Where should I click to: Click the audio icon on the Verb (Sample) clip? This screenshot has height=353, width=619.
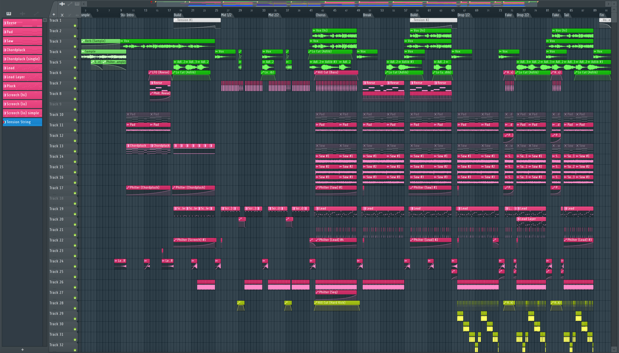click(x=83, y=41)
